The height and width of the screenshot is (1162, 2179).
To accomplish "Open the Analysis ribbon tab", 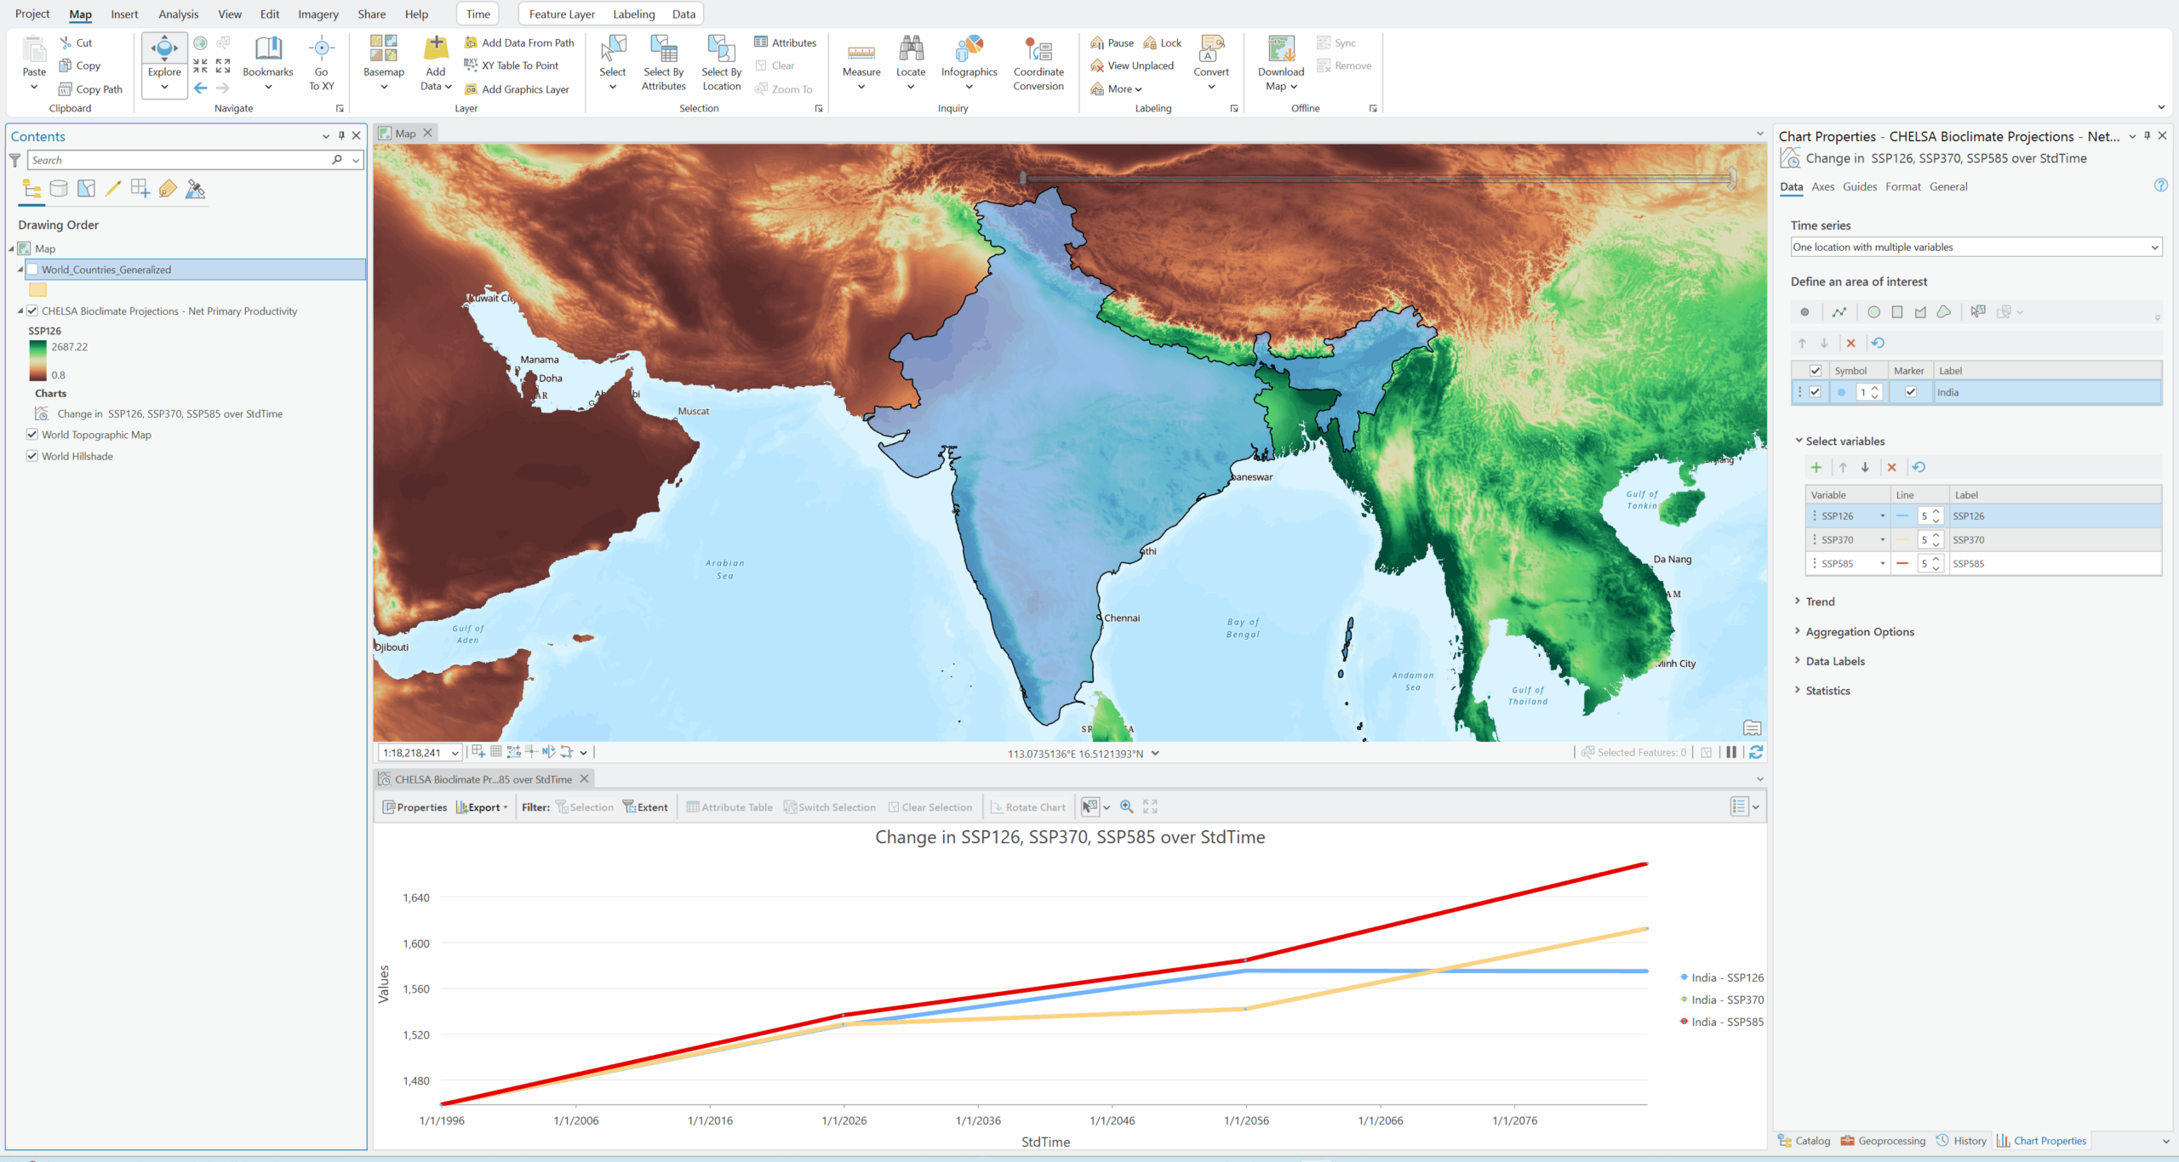I will (x=178, y=14).
